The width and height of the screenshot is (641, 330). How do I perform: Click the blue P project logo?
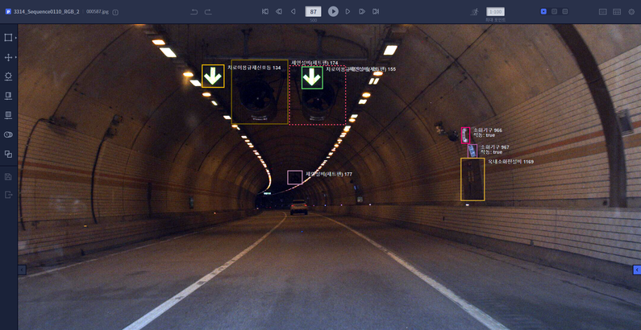coord(8,12)
